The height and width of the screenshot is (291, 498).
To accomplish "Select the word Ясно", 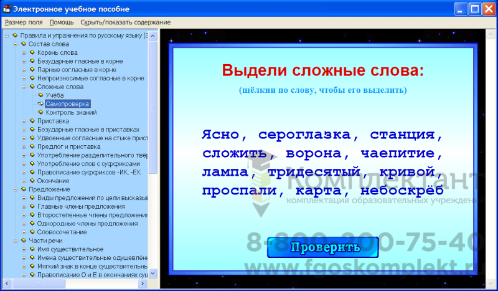I will click(x=220, y=135).
